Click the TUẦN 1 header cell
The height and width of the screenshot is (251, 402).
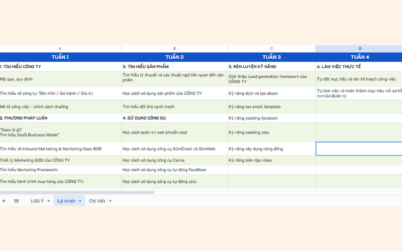click(60, 57)
